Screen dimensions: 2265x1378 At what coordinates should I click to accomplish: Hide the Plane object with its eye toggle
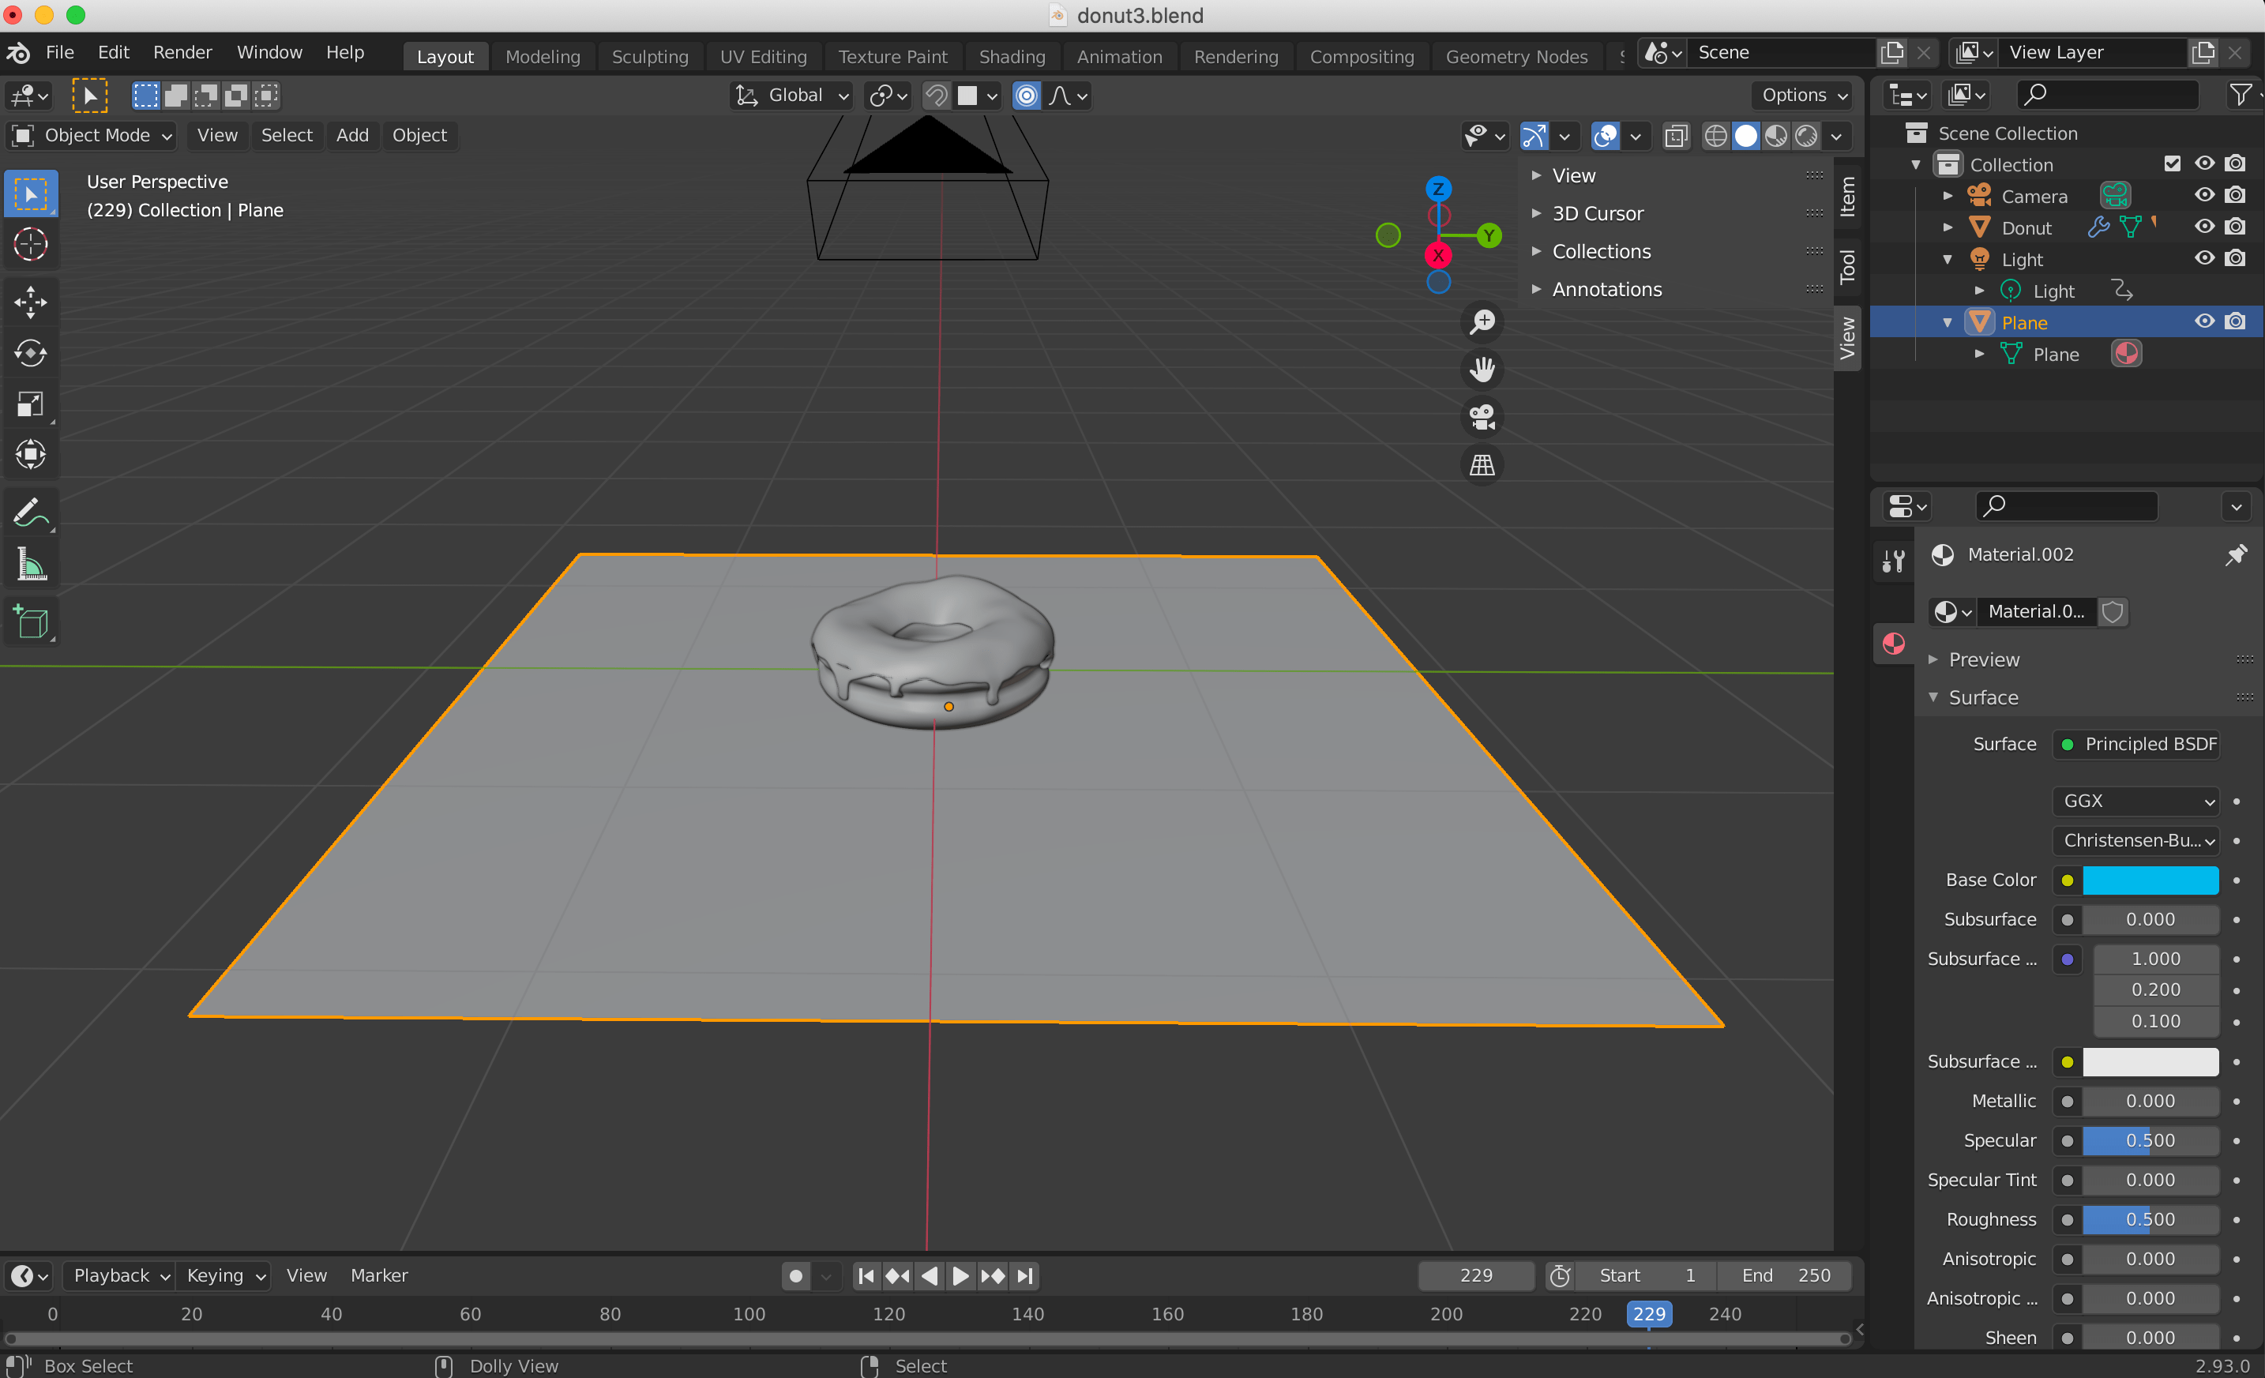point(2203,321)
